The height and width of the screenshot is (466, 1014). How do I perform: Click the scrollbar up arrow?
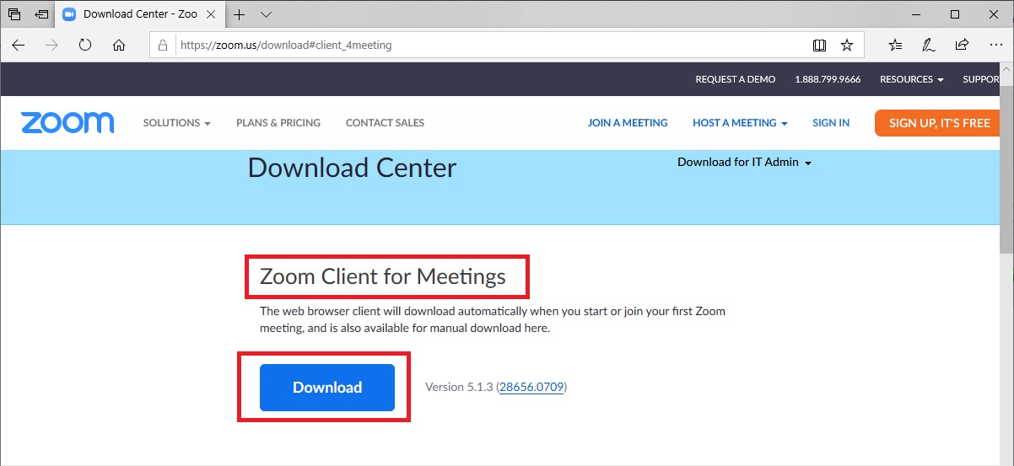tap(1006, 71)
